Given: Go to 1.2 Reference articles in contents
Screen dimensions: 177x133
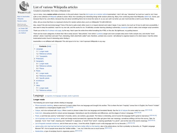Looking at the screenshot, I should tap(46, 54).
